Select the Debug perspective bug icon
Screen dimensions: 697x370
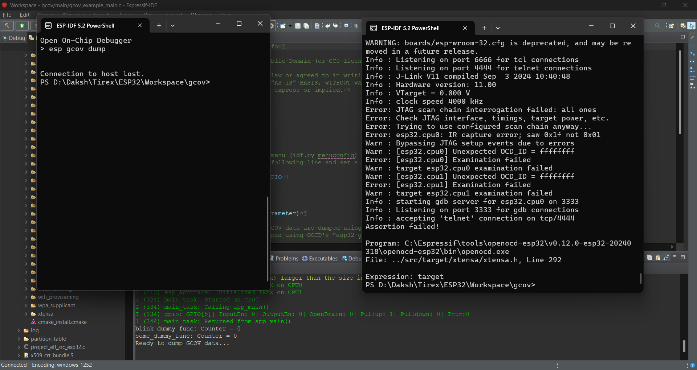(x=692, y=26)
